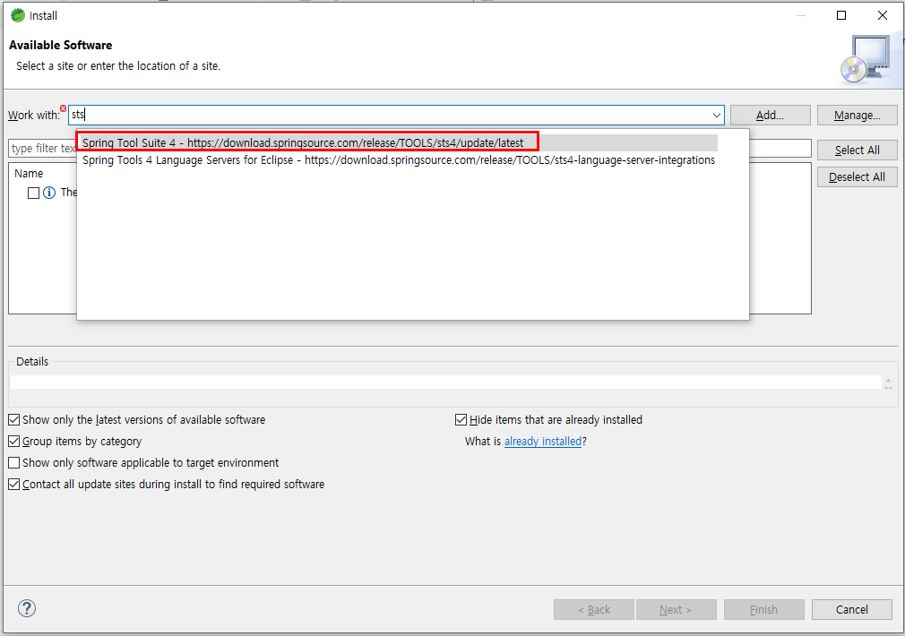
Task: Uncheck Contact all update sites during install
Action: click(13, 485)
